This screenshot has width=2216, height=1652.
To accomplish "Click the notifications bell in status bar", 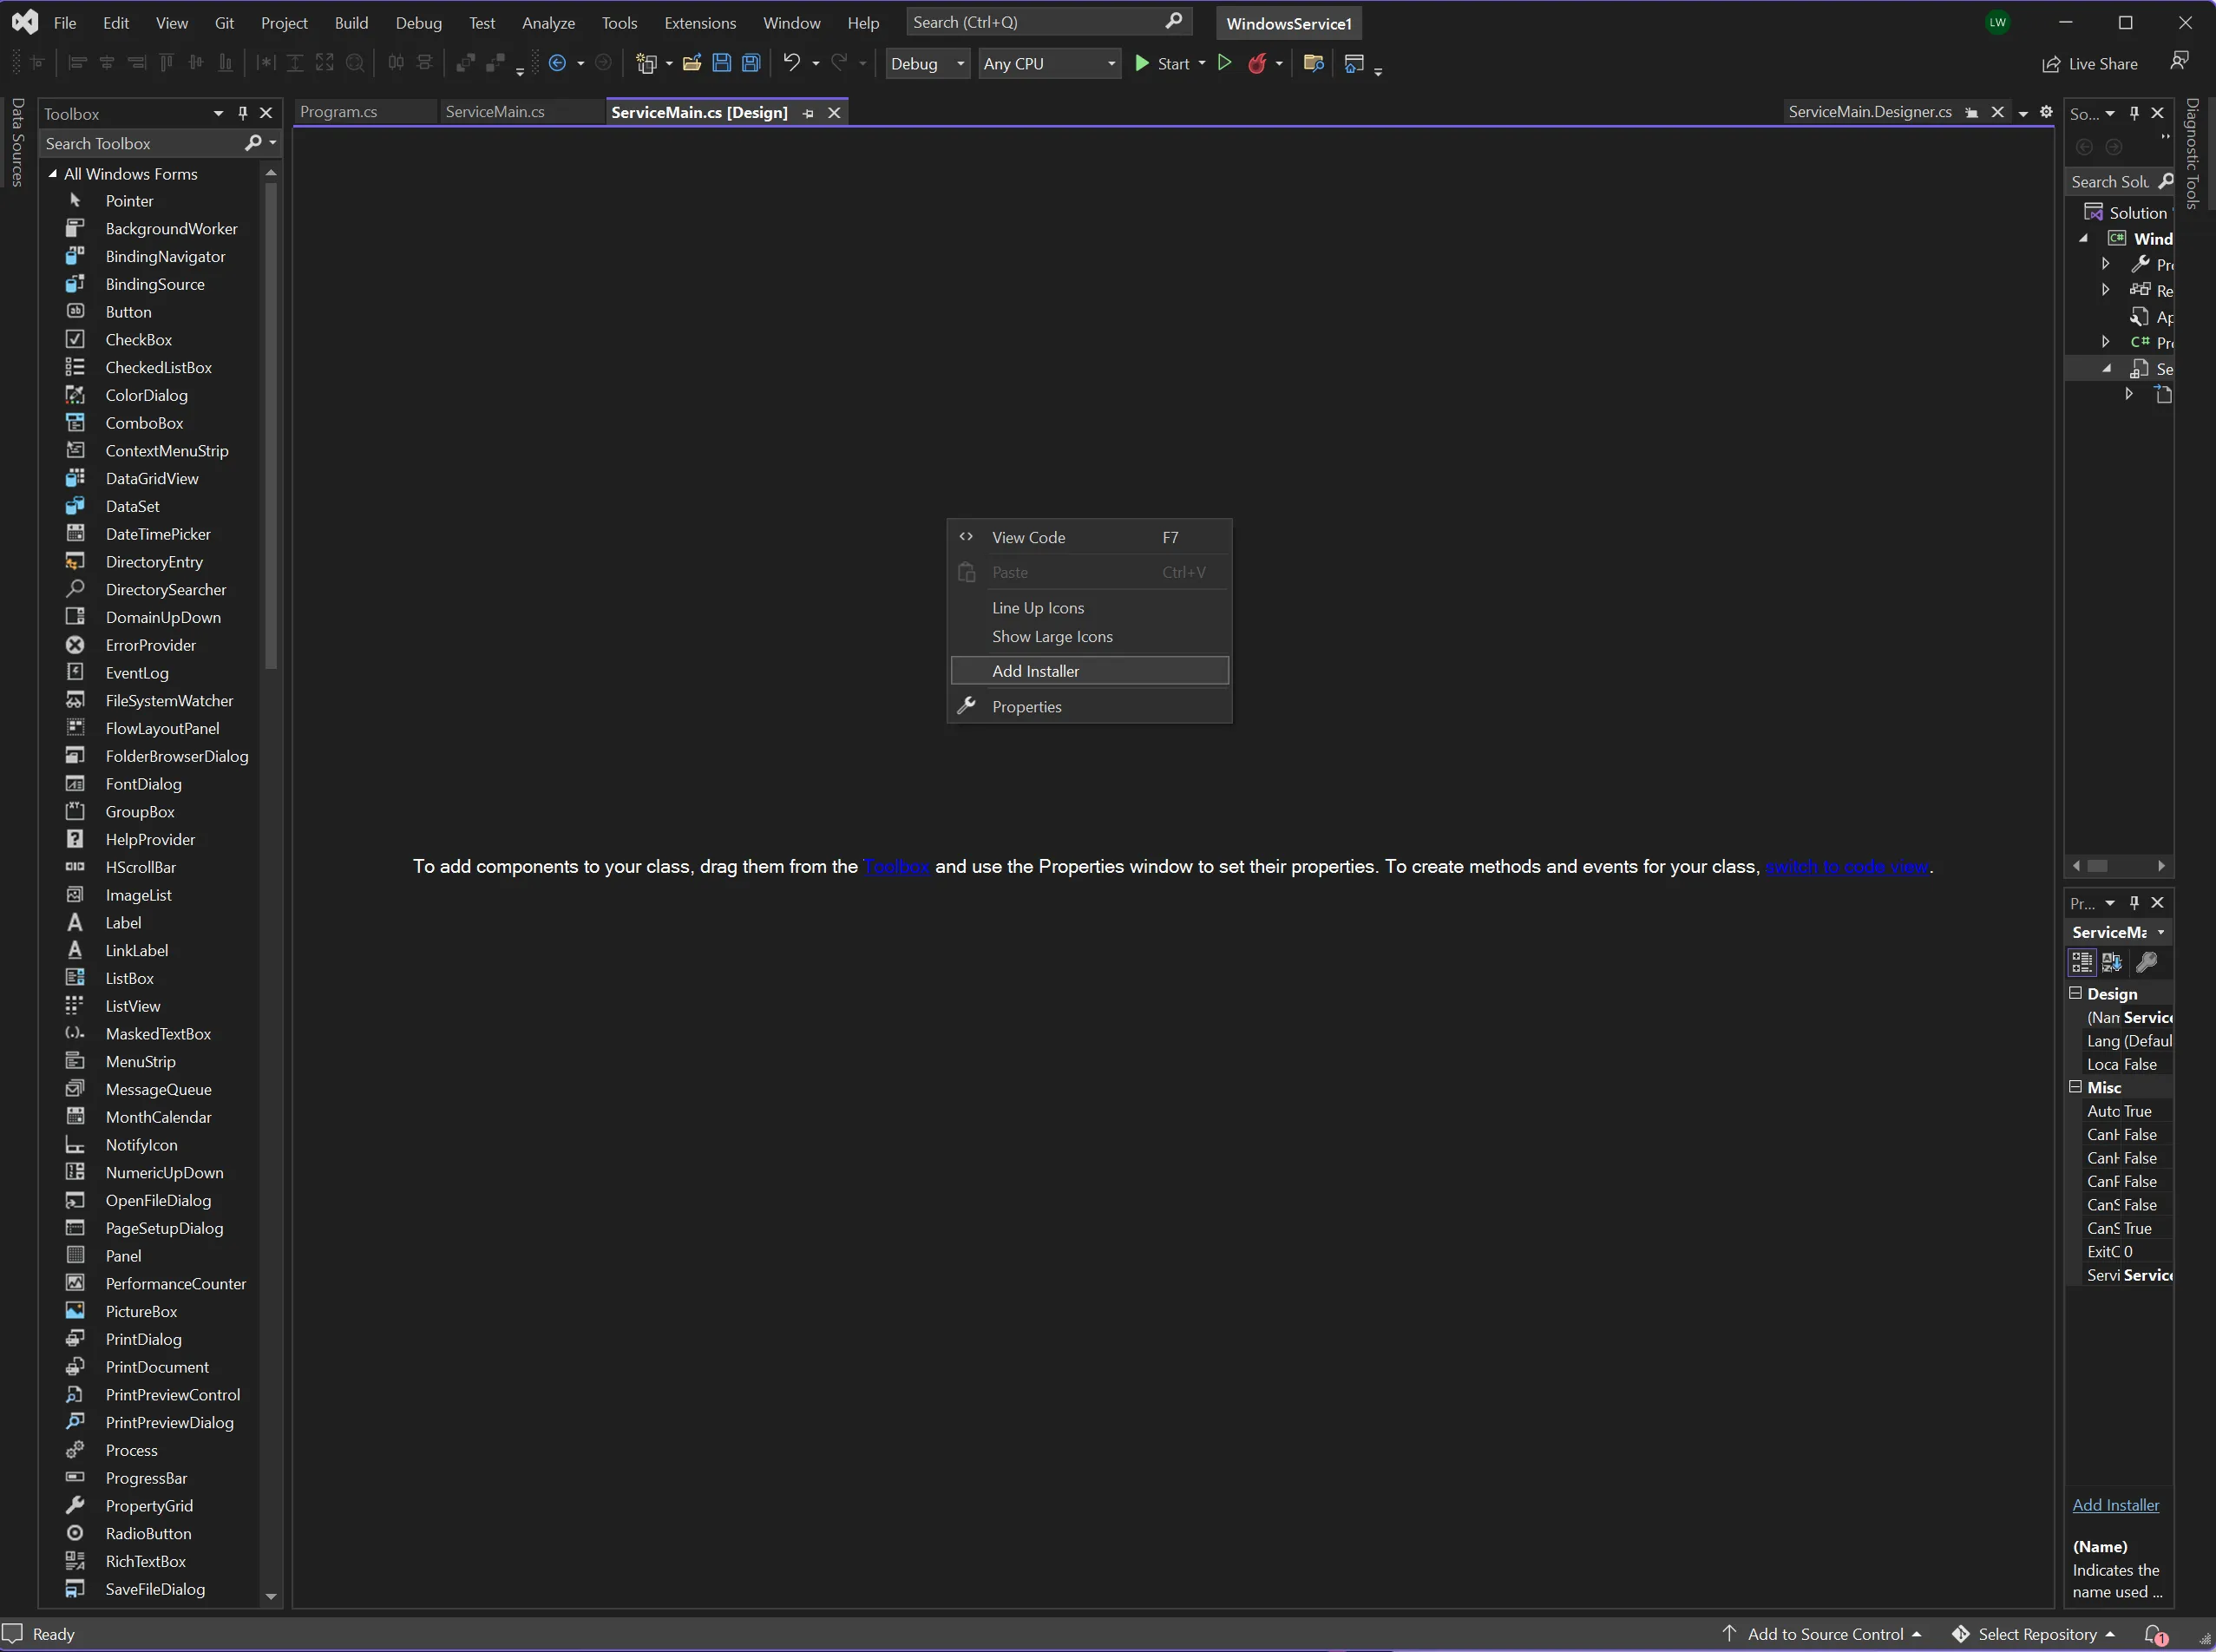I will click(2155, 1634).
